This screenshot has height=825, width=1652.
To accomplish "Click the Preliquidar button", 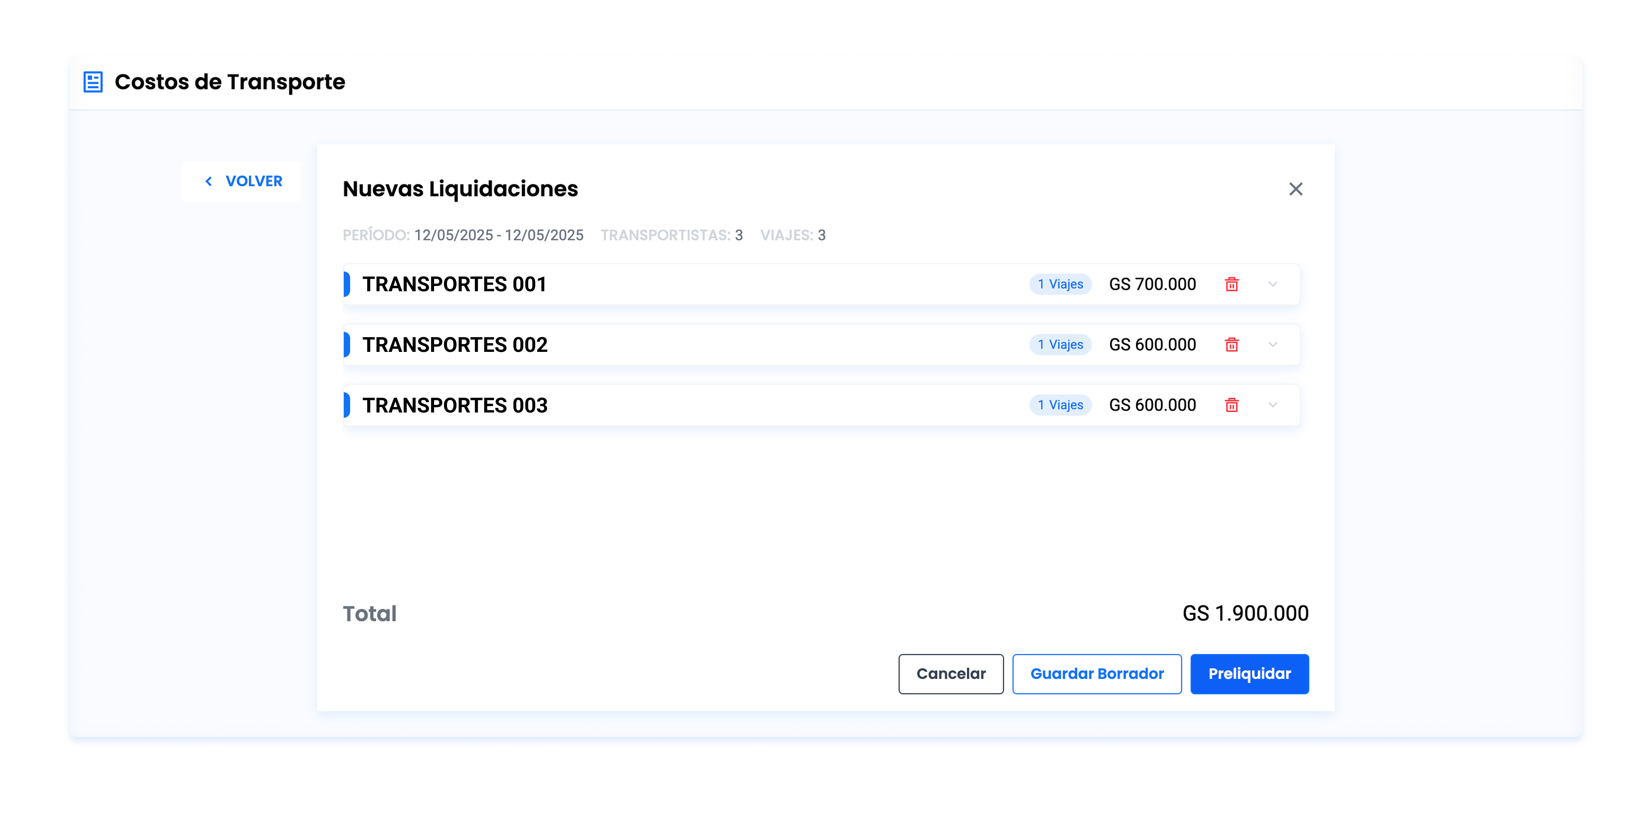I will pyautogui.click(x=1249, y=674).
